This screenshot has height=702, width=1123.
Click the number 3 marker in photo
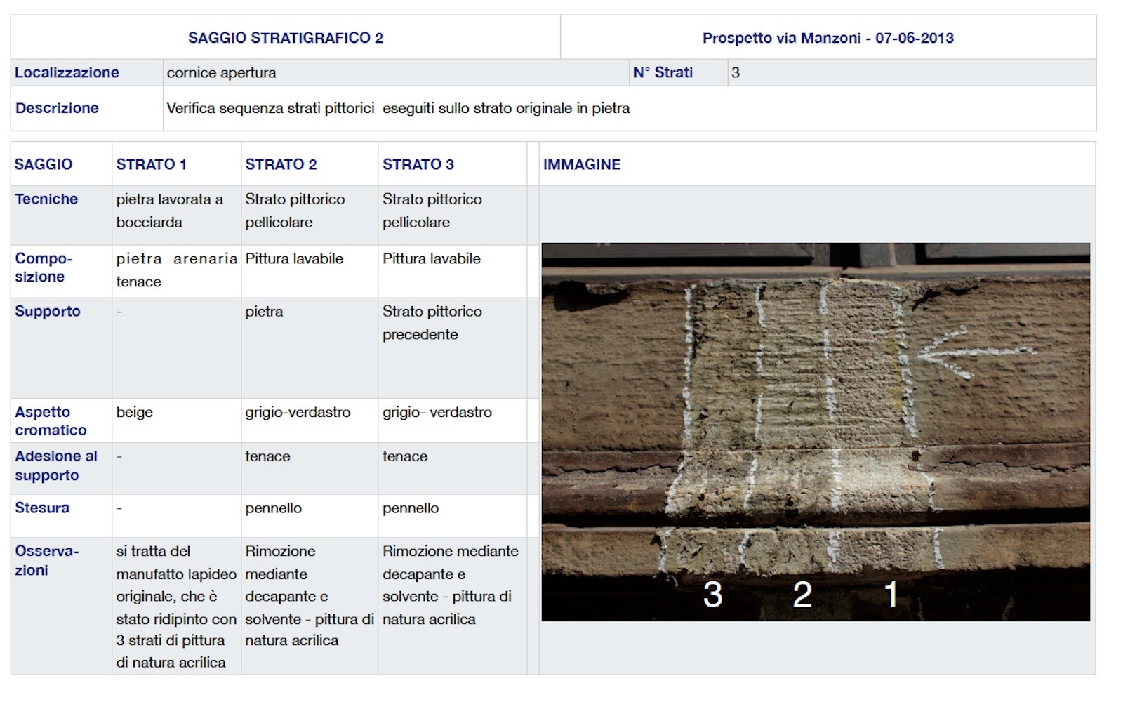pos(712,595)
